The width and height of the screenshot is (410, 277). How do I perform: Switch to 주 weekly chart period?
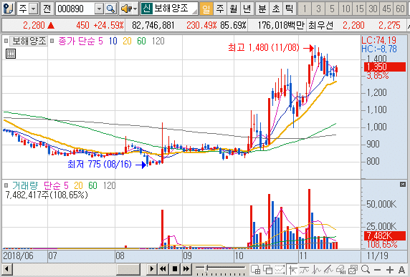click(x=219, y=9)
